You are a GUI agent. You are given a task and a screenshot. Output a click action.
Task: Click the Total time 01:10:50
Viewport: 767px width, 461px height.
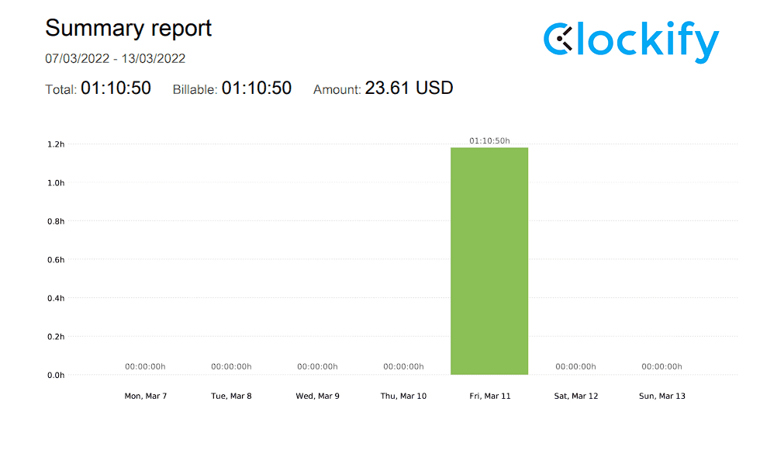point(116,88)
